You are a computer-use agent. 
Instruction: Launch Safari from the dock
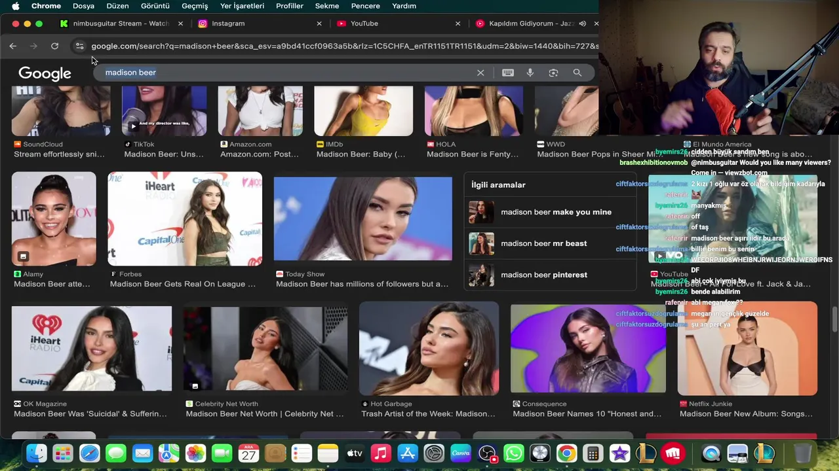pyautogui.click(x=90, y=453)
